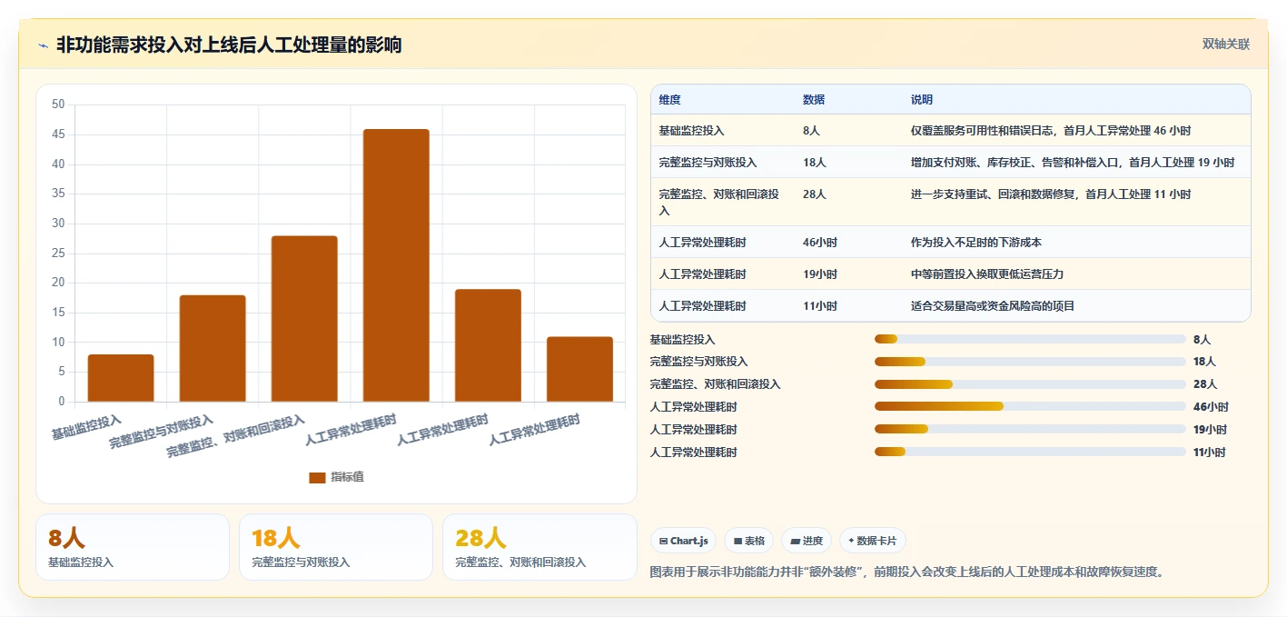Click the 19小时 cell in the table
The width and height of the screenshot is (1287, 617).
coord(820,274)
